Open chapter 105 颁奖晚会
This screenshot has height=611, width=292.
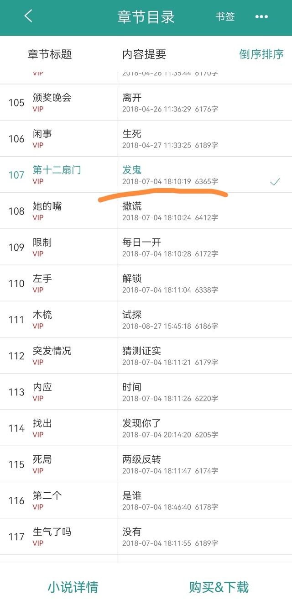(x=52, y=98)
